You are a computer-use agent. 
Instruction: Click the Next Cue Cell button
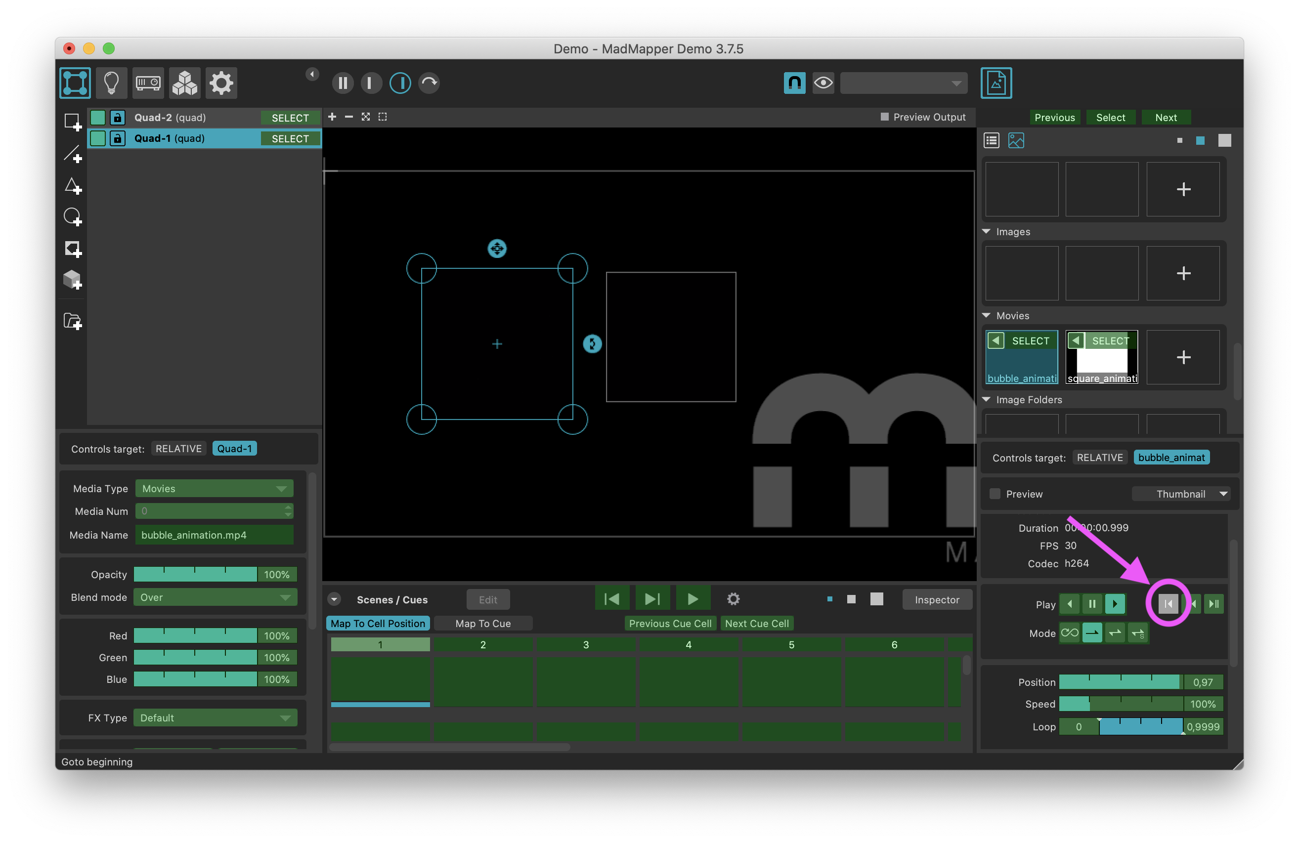[756, 623]
